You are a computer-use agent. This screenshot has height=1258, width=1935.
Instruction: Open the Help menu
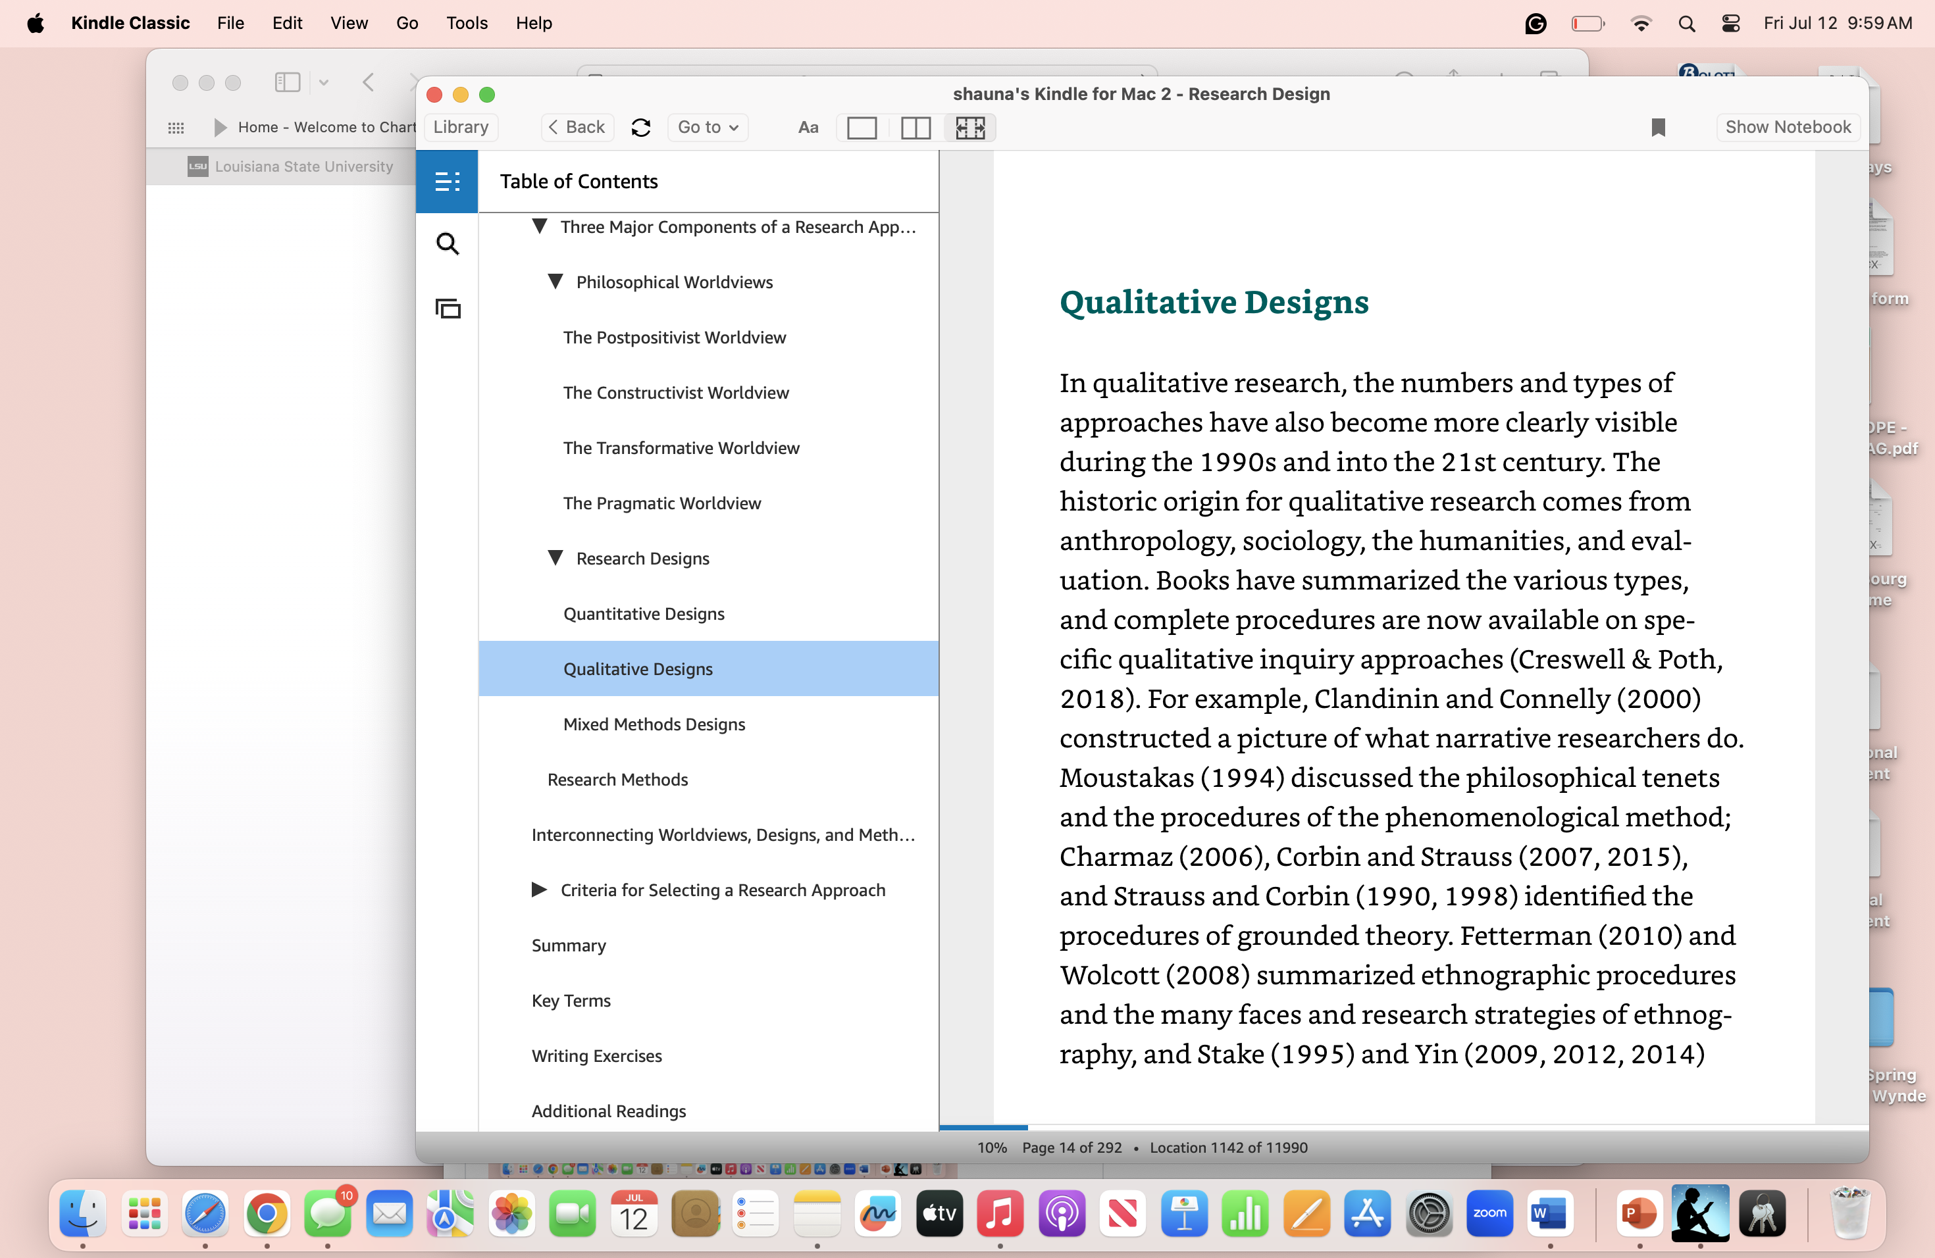[x=533, y=23]
